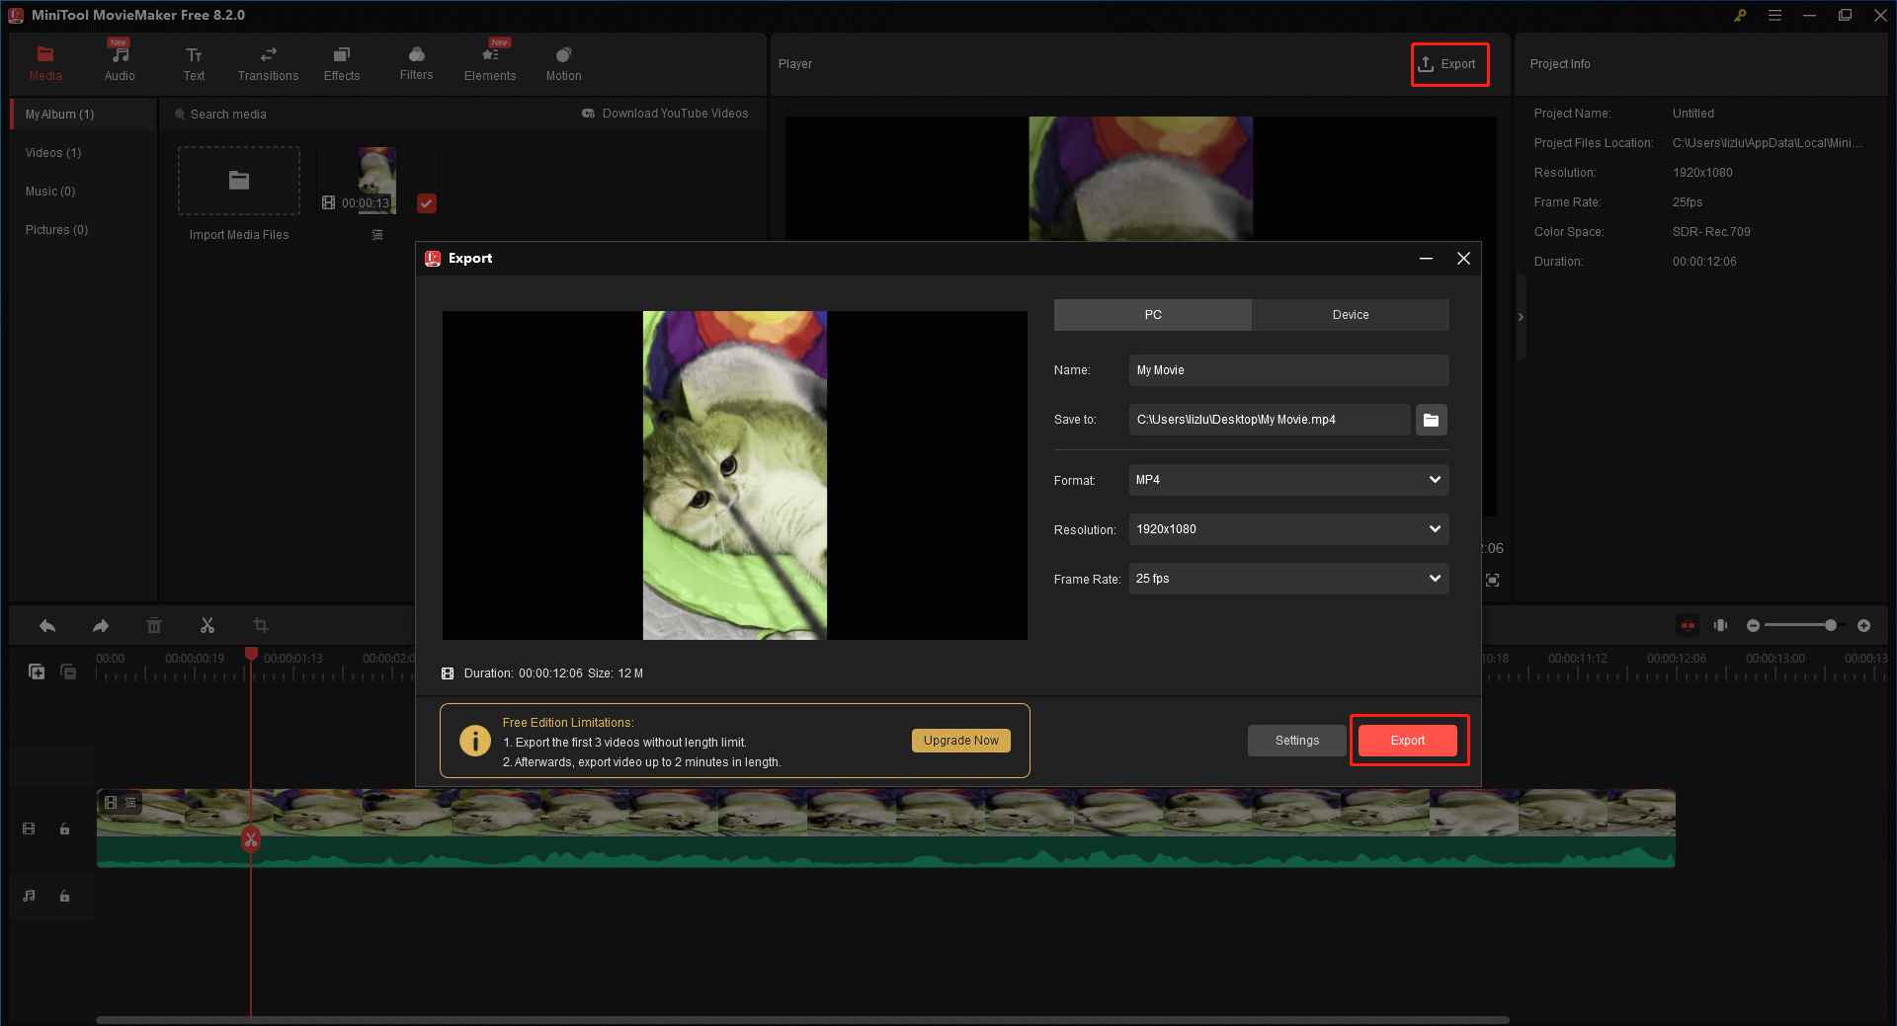This screenshot has height=1026, width=1897.
Task: Click the Export button in the Player header
Action: [x=1448, y=64]
